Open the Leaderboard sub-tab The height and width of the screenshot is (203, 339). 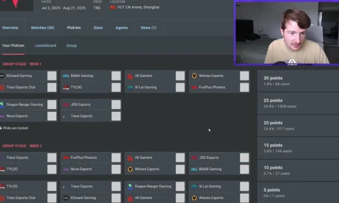pyautogui.click(x=45, y=46)
